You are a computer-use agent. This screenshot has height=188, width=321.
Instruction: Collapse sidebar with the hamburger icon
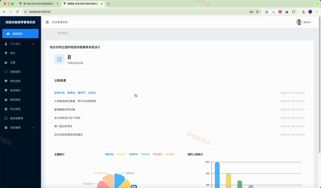47,22
